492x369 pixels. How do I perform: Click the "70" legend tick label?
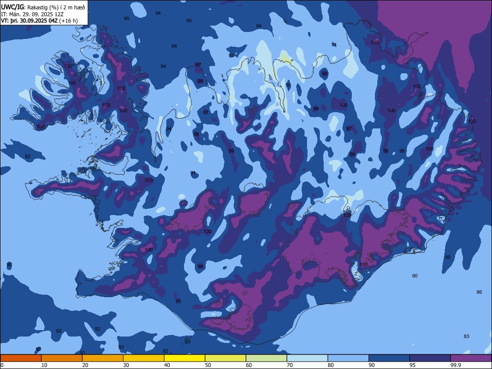(290, 365)
